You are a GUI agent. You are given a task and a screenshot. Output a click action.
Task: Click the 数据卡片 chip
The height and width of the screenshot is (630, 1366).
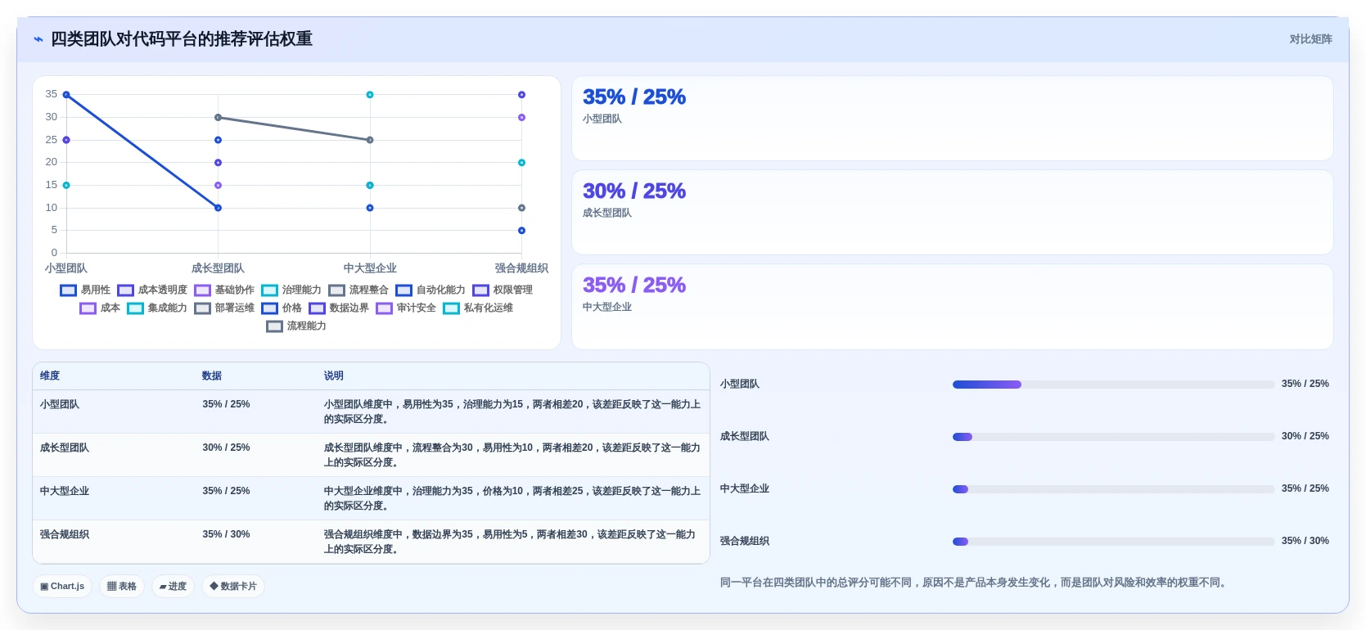pos(233,586)
